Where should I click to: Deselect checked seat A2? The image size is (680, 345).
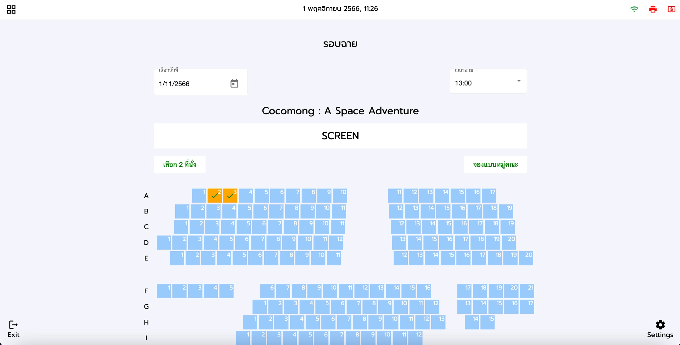click(x=214, y=196)
